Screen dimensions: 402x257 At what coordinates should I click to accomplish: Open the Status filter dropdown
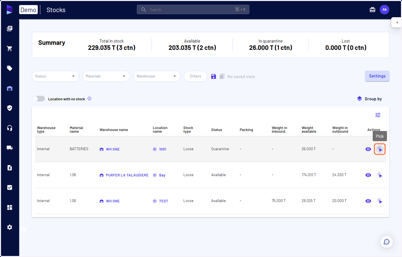pos(55,76)
